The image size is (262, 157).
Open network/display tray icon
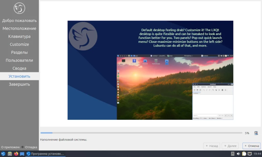click(x=250, y=154)
